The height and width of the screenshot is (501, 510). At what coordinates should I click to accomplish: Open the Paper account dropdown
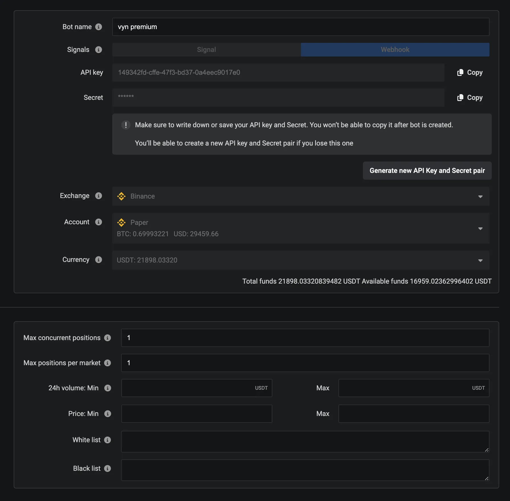tap(301, 228)
